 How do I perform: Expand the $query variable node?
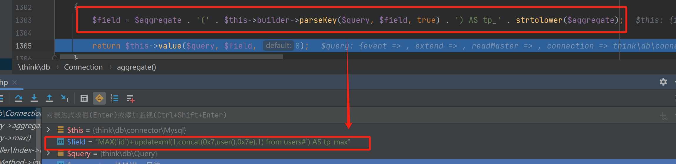pos(49,153)
